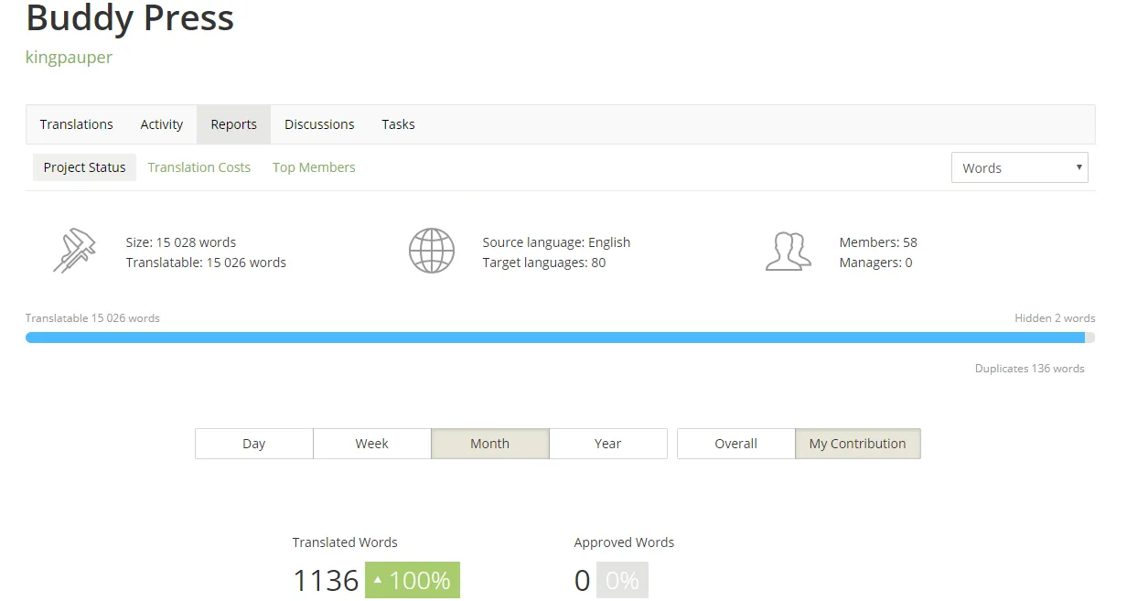Image resolution: width=1148 pixels, height=601 pixels.
Task: Open the Words unit dropdown
Action: click(x=1020, y=167)
